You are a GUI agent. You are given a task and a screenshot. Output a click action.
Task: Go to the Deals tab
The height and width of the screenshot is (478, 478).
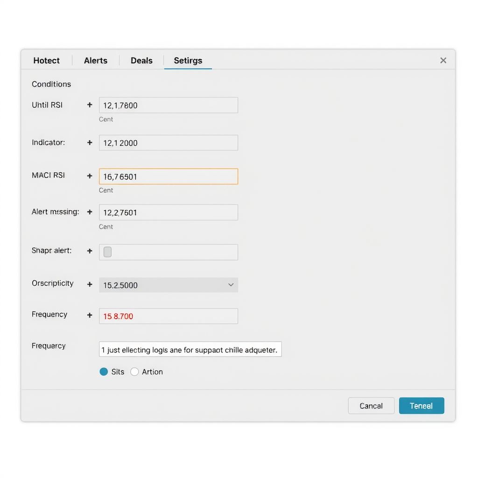[141, 61]
